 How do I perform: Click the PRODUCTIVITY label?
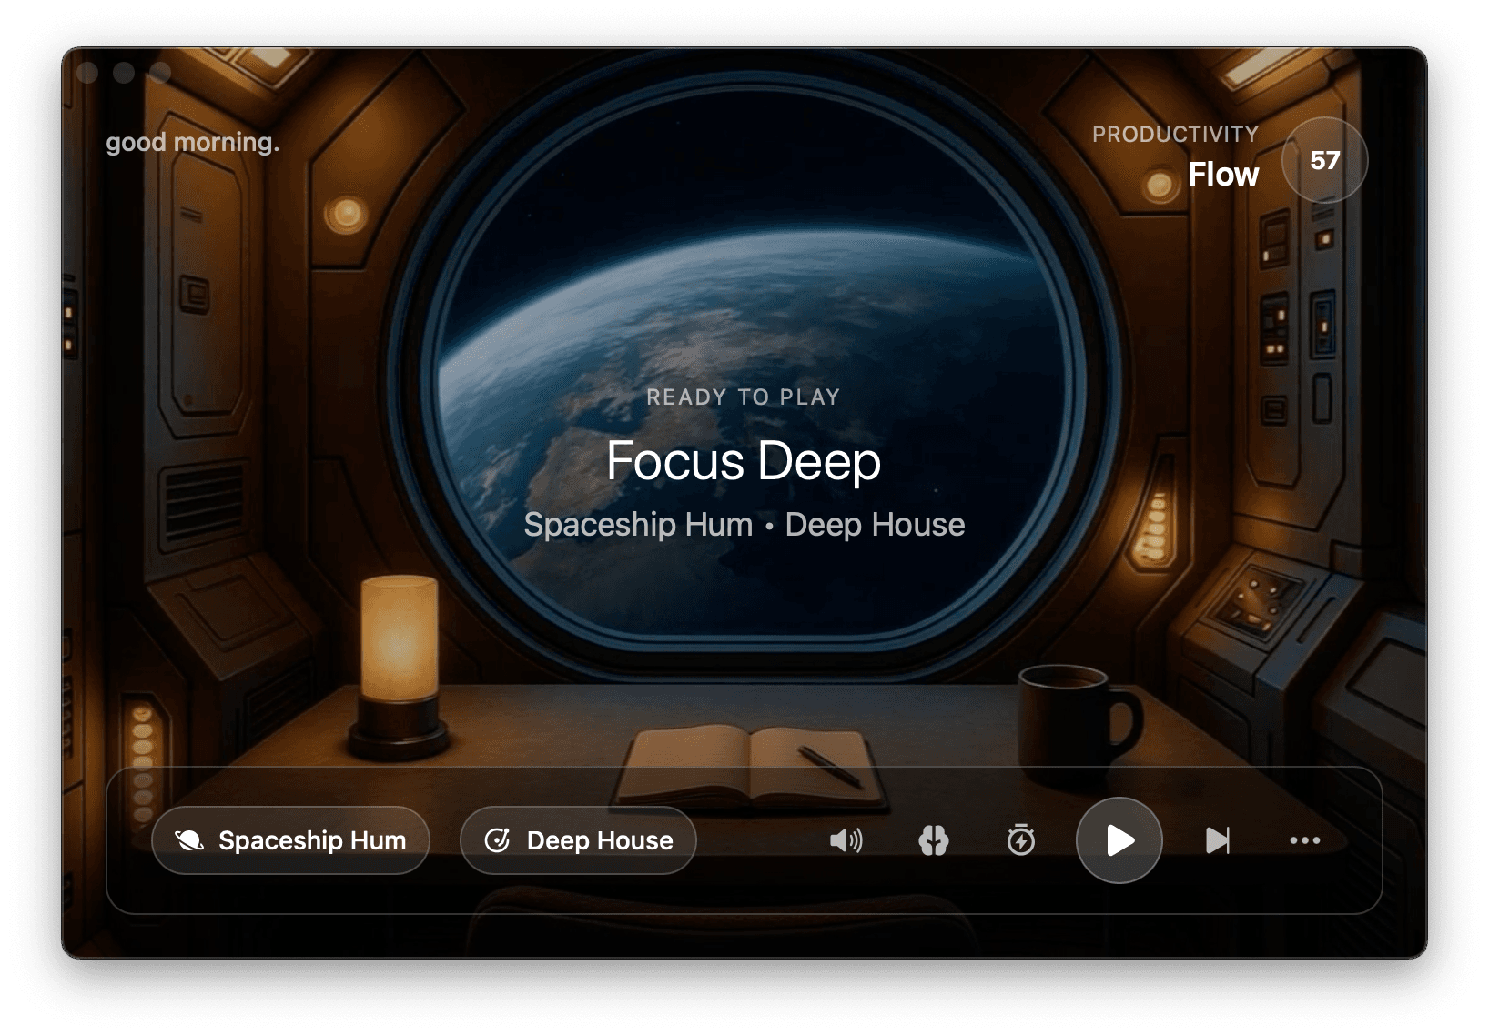1176,134
